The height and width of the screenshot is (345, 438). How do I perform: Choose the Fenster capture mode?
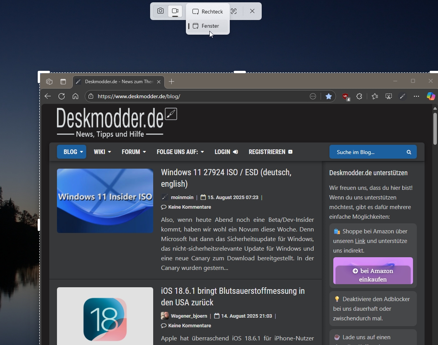(208, 26)
